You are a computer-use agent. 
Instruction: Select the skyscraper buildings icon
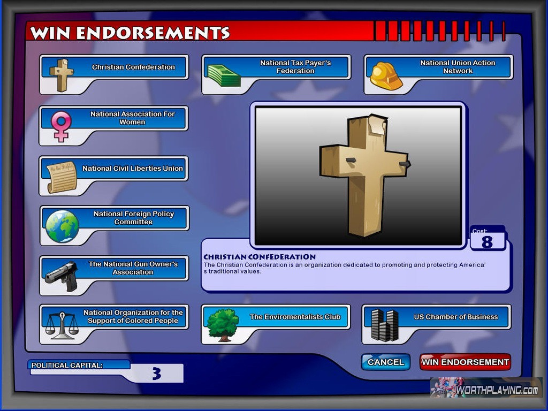coord(385,325)
